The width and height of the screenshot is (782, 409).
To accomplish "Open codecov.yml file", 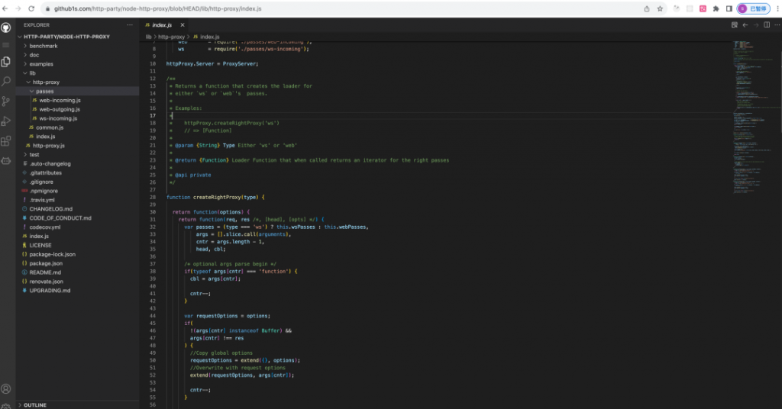I will 78,227.
